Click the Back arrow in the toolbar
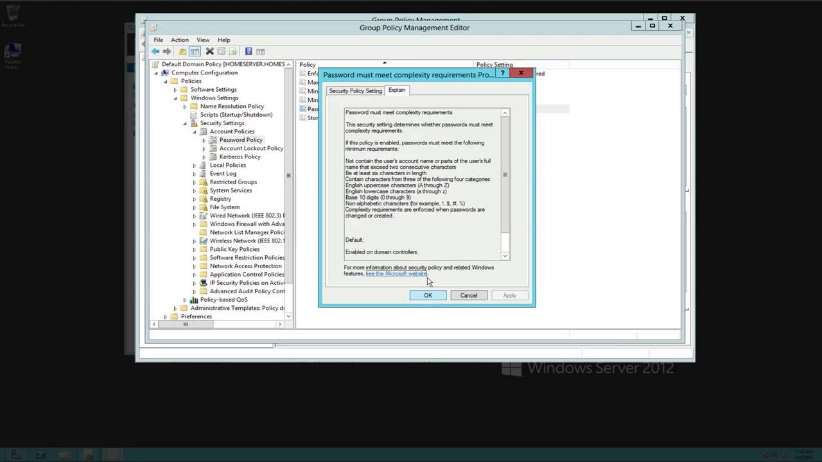 coord(155,51)
